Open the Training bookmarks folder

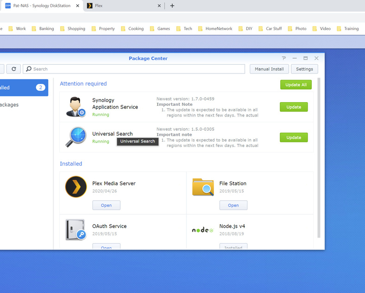[348, 29]
